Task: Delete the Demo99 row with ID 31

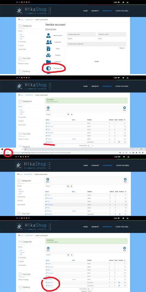Action: point(120,214)
